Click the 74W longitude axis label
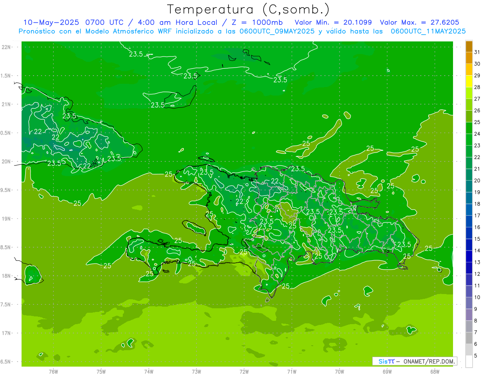This screenshot has width=488, height=377. pyautogui.click(x=149, y=372)
